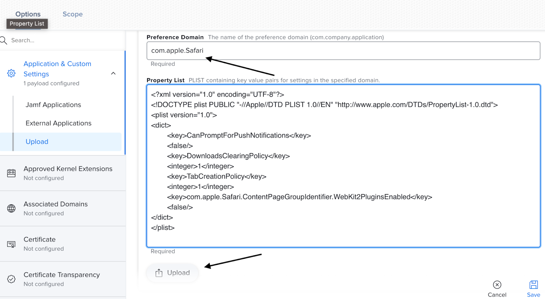
Task: Click the Certificate payload icon
Action: coord(11,244)
